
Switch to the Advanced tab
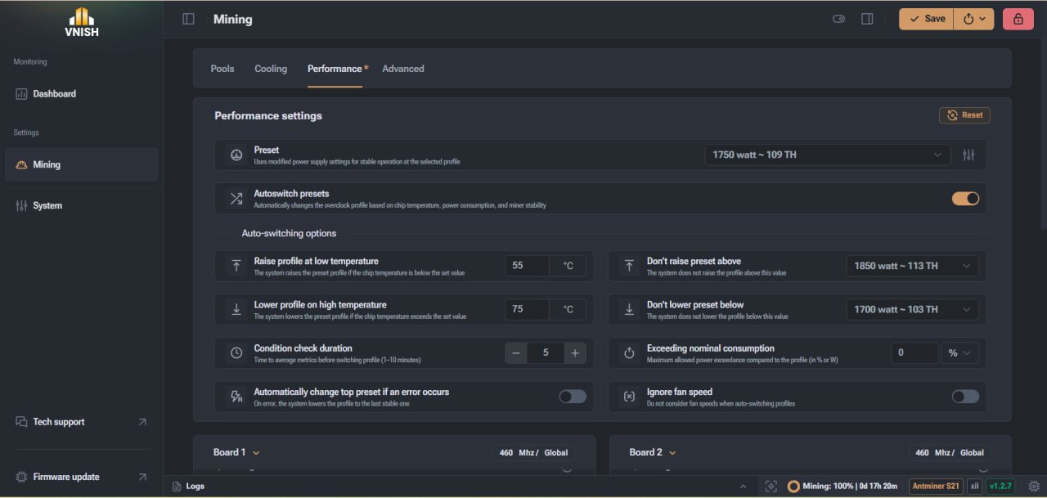pyautogui.click(x=403, y=69)
